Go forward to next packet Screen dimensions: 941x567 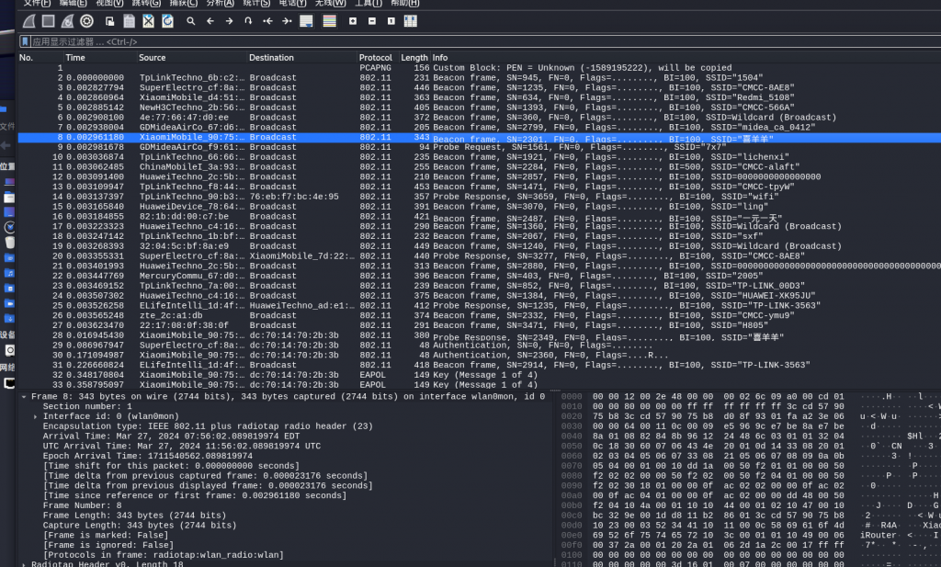(x=229, y=21)
